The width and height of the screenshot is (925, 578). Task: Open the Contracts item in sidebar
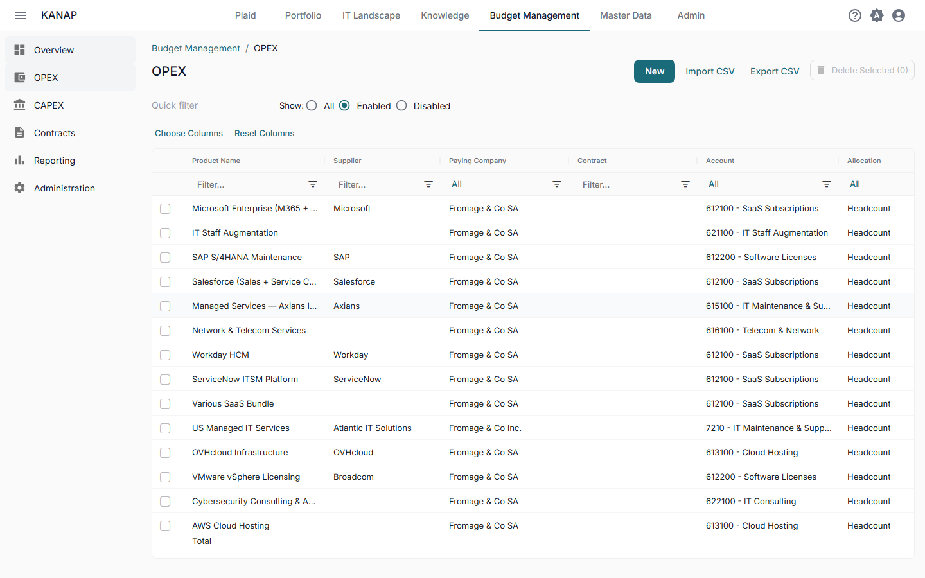(70, 133)
